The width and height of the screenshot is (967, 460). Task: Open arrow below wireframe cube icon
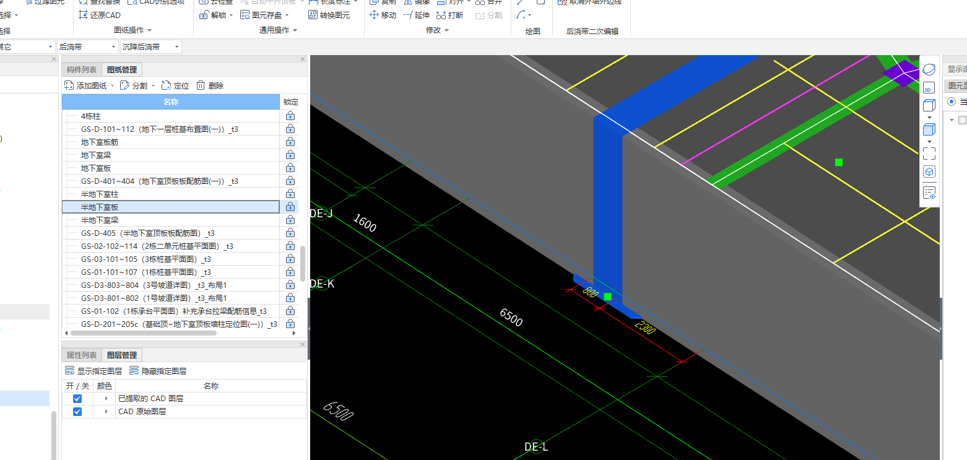[929, 118]
